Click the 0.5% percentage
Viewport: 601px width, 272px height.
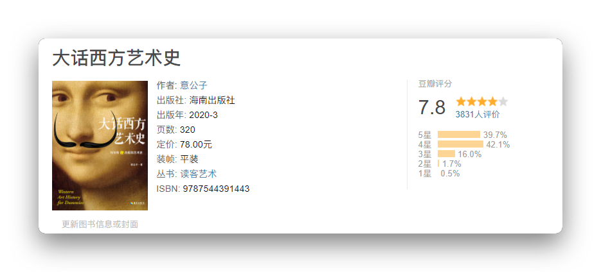(x=450, y=173)
